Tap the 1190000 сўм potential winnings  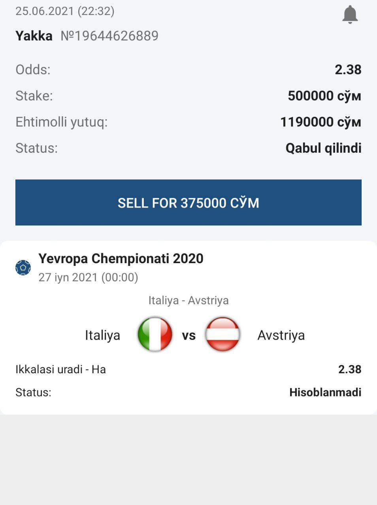tap(320, 122)
